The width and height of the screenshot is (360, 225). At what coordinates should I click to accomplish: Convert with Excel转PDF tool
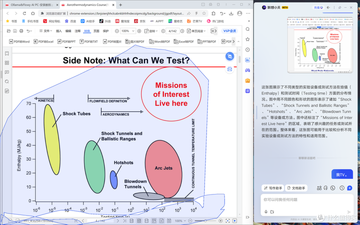[184, 42]
